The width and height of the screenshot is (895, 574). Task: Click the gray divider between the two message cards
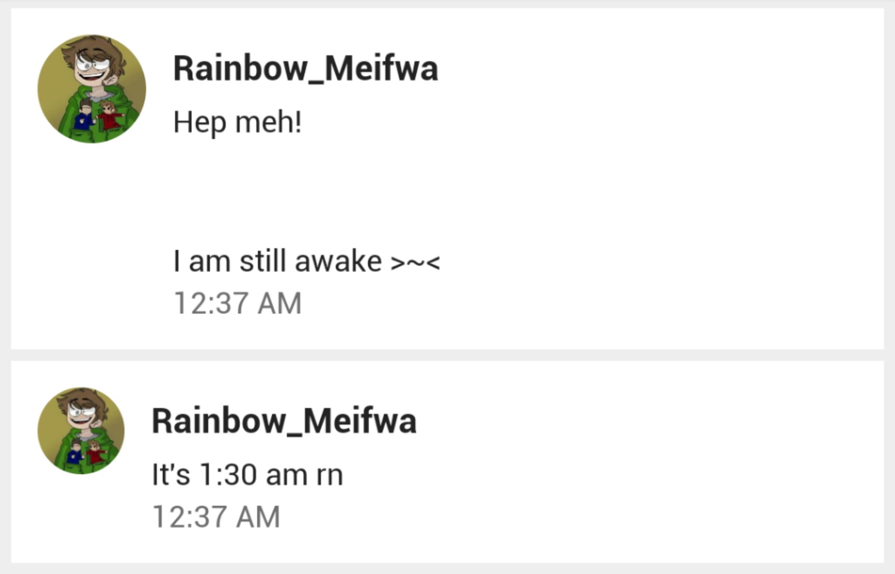[x=447, y=355]
